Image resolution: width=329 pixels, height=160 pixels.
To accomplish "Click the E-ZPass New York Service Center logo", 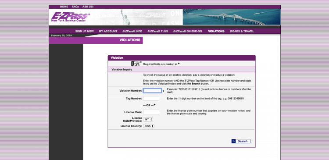I will [x=71, y=17].
